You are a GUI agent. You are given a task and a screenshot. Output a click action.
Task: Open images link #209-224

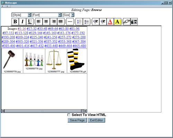(22, 37)
